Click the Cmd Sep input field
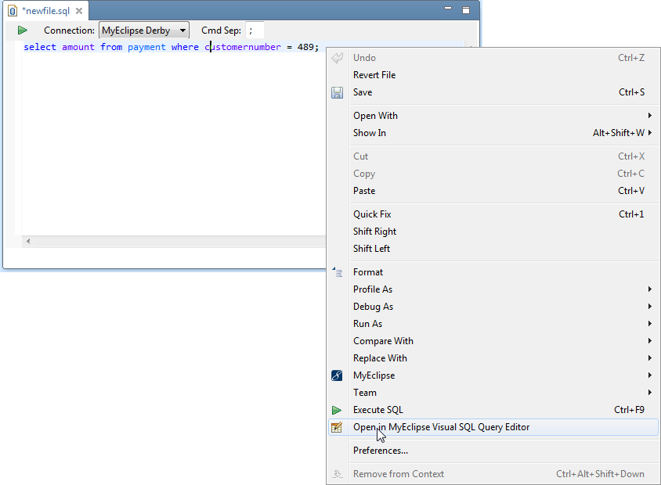Screen dimensions: 661x485 click(x=255, y=31)
